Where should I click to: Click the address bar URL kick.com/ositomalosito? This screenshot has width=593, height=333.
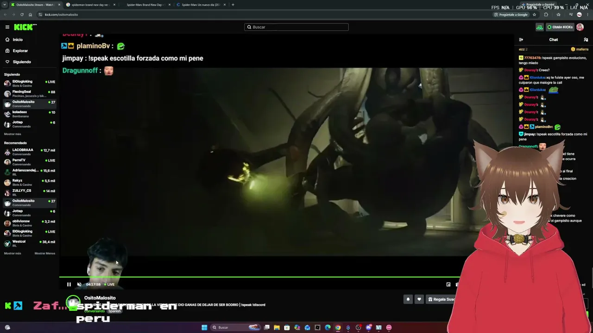click(x=61, y=14)
